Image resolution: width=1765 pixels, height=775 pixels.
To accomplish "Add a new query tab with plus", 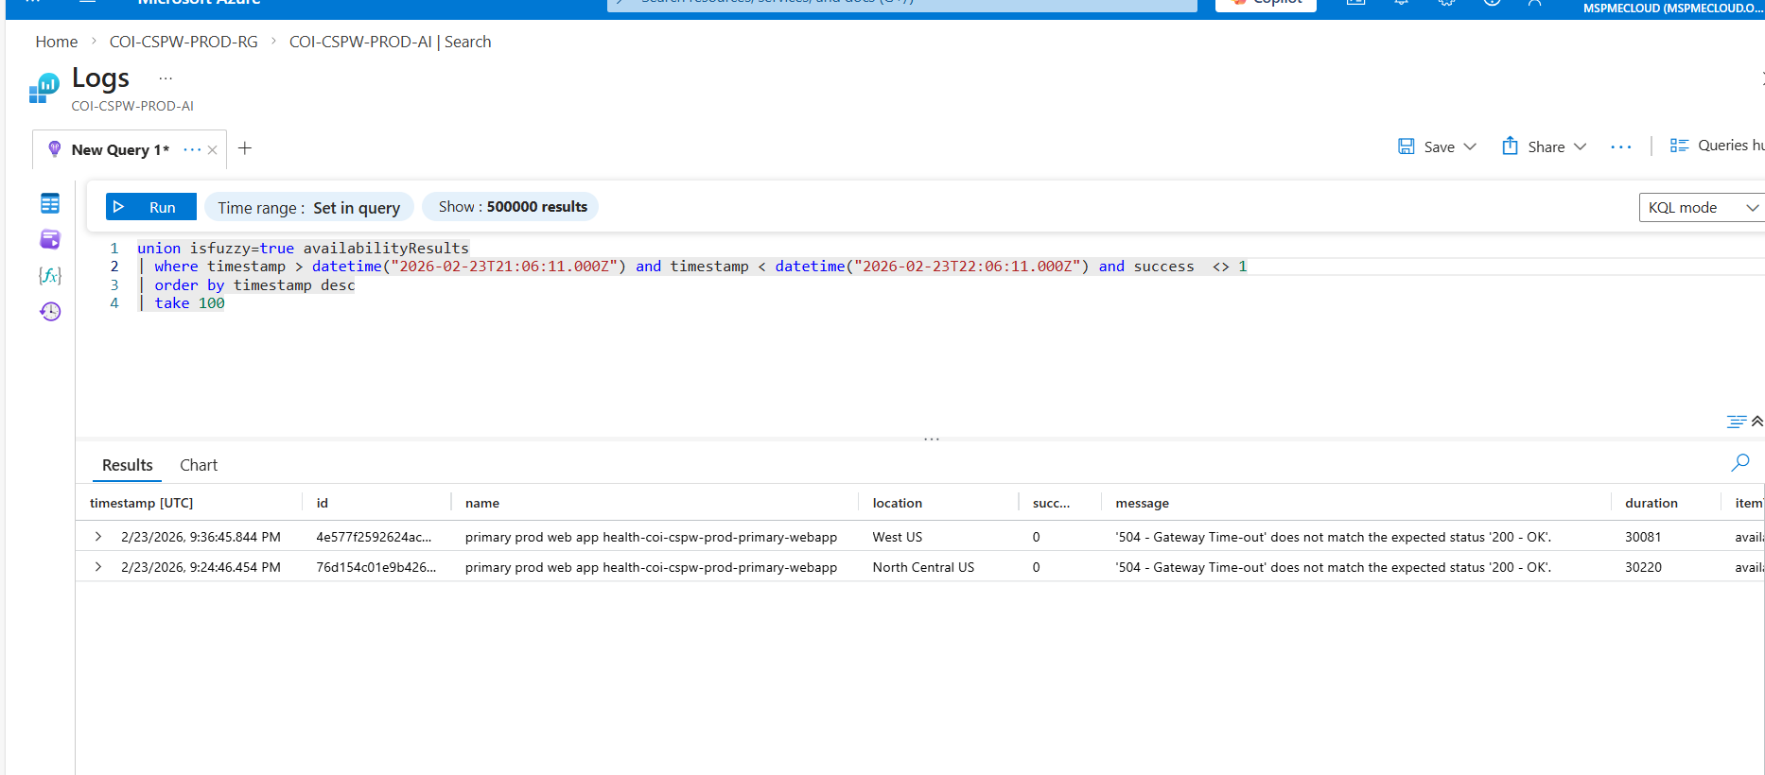I will pyautogui.click(x=245, y=148).
